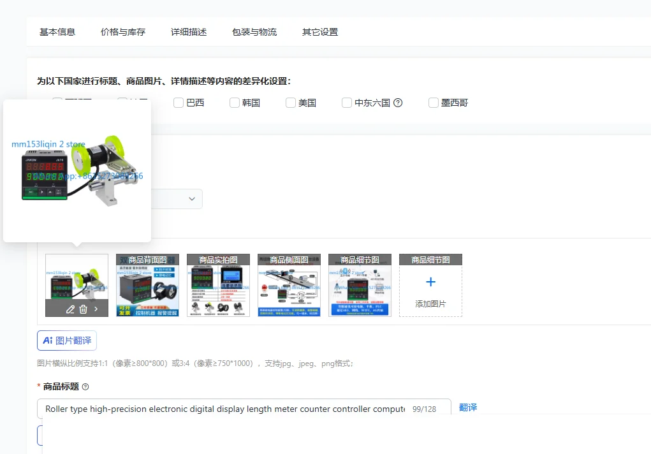Click the 99/128 character counter
The image size is (651, 454).
(424, 409)
